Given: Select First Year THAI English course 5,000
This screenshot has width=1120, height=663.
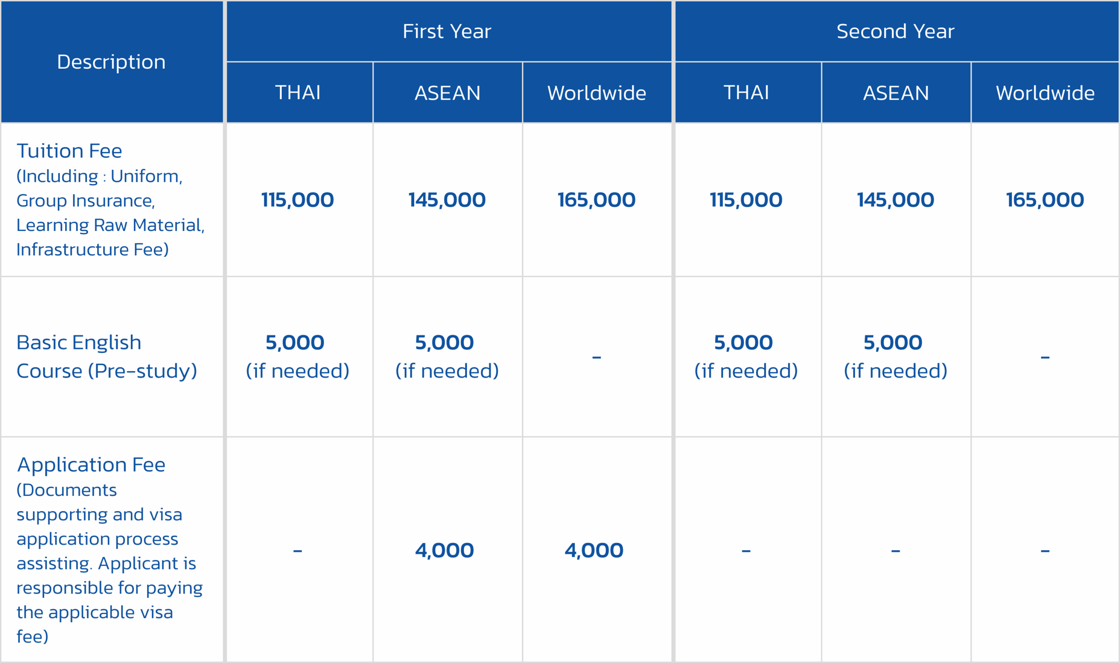Looking at the screenshot, I should coord(295,343).
